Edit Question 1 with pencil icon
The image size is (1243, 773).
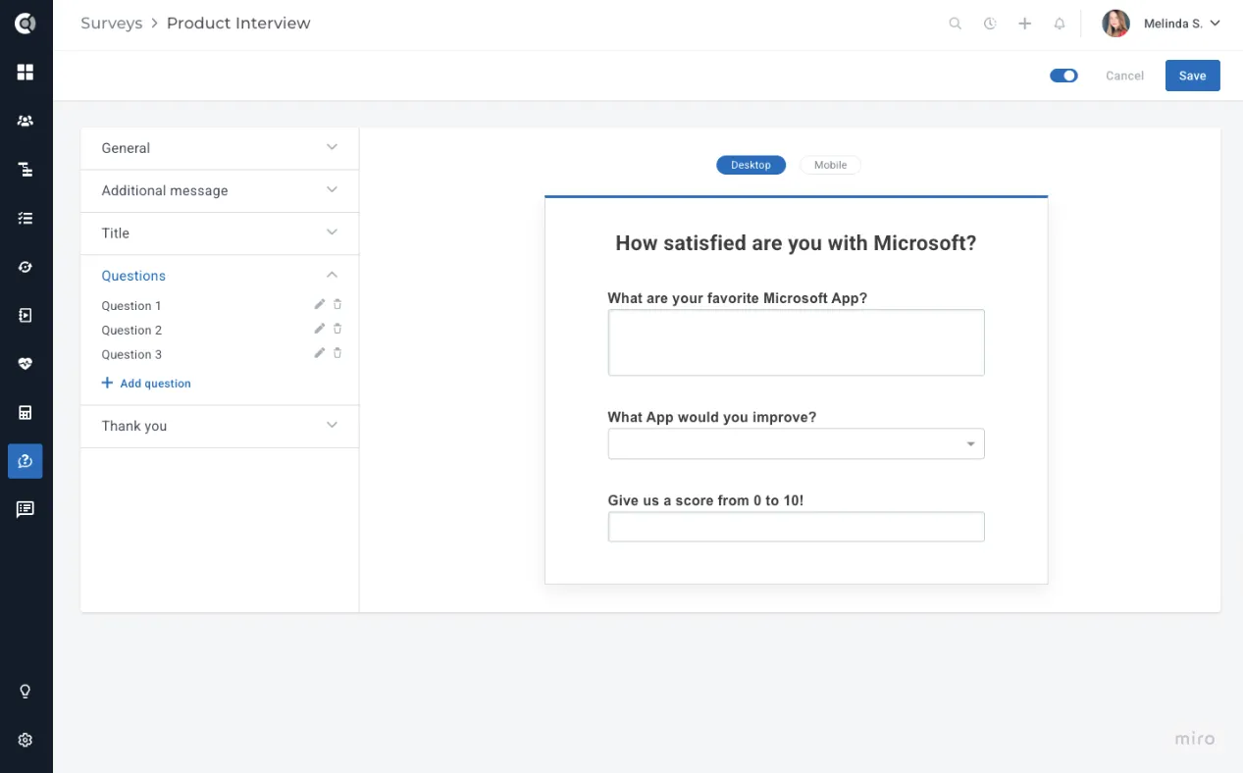(319, 304)
